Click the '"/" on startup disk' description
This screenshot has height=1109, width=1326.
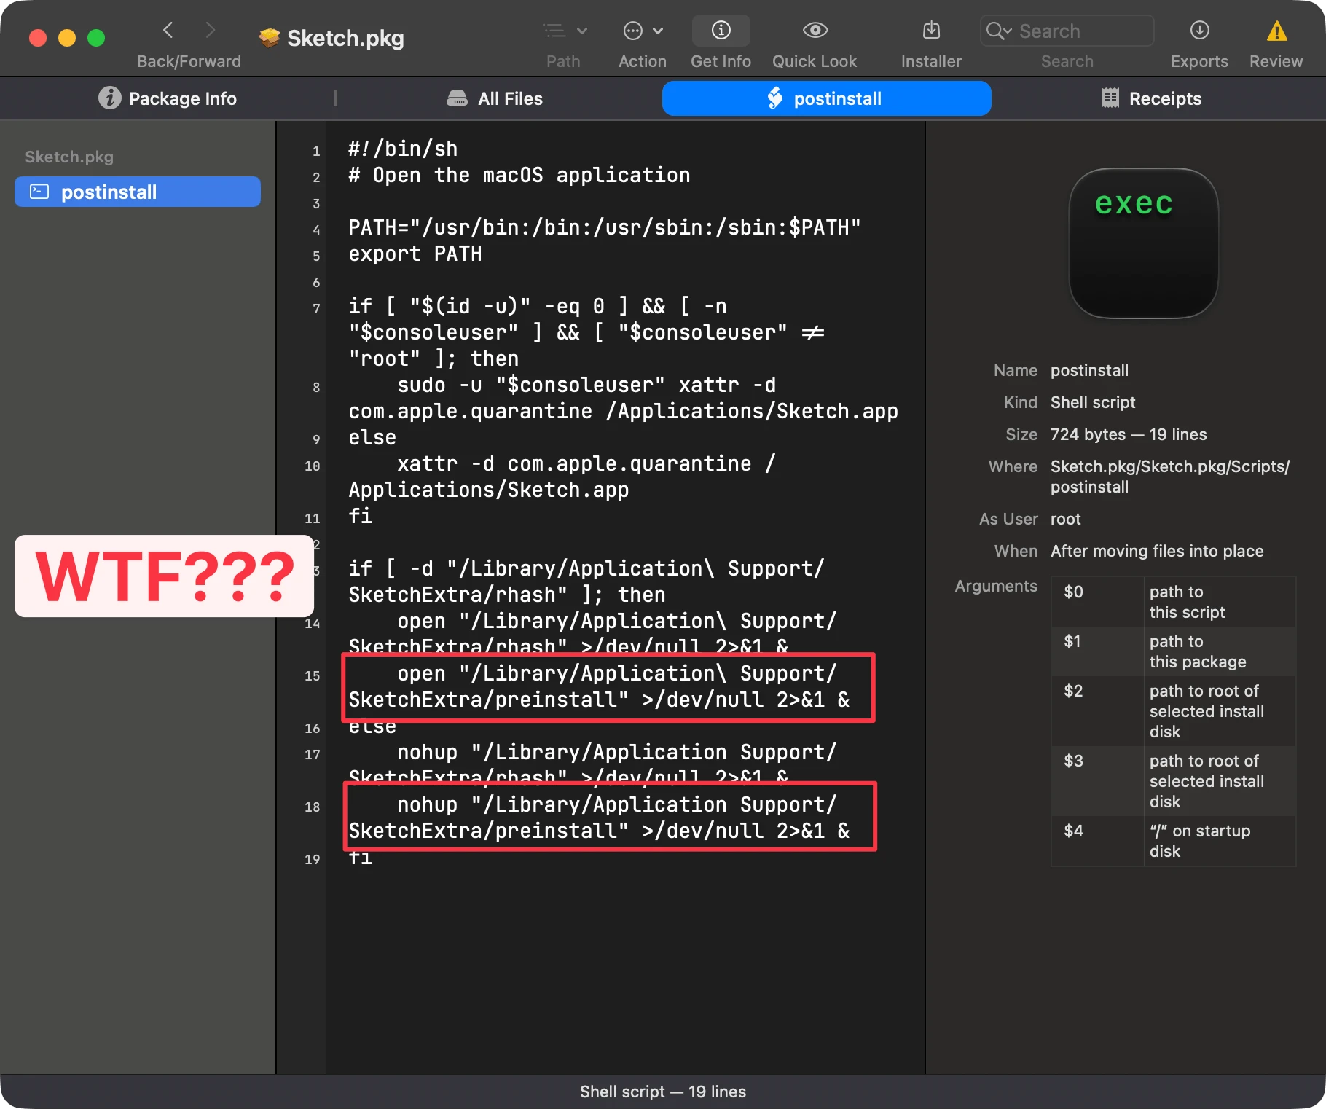tap(1199, 841)
